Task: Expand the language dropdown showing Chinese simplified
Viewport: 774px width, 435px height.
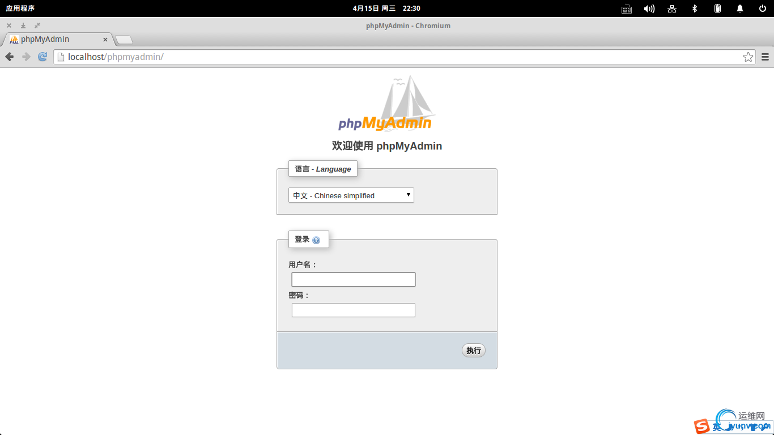Action: (351, 195)
